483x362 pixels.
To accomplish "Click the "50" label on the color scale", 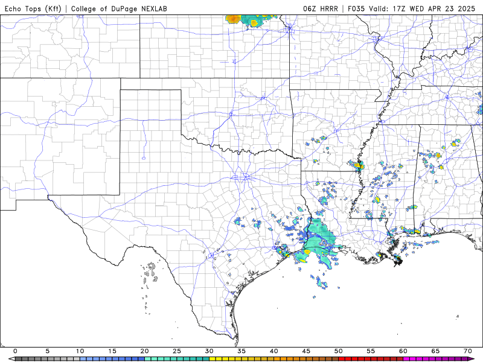I will click(x=339, y=351).
